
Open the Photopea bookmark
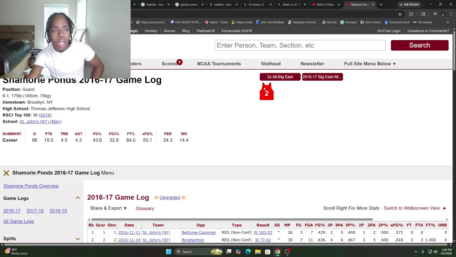(x=348, y=22)
